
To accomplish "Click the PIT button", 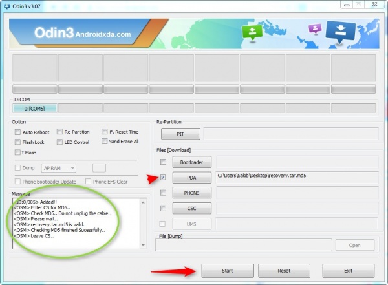I will [180, 134].
